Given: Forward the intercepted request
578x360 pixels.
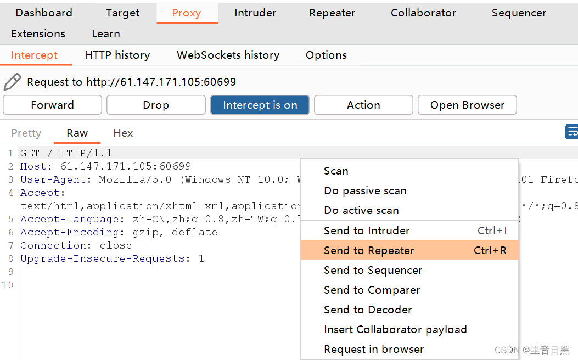Looking at the screenshot, I should (52, 105).
